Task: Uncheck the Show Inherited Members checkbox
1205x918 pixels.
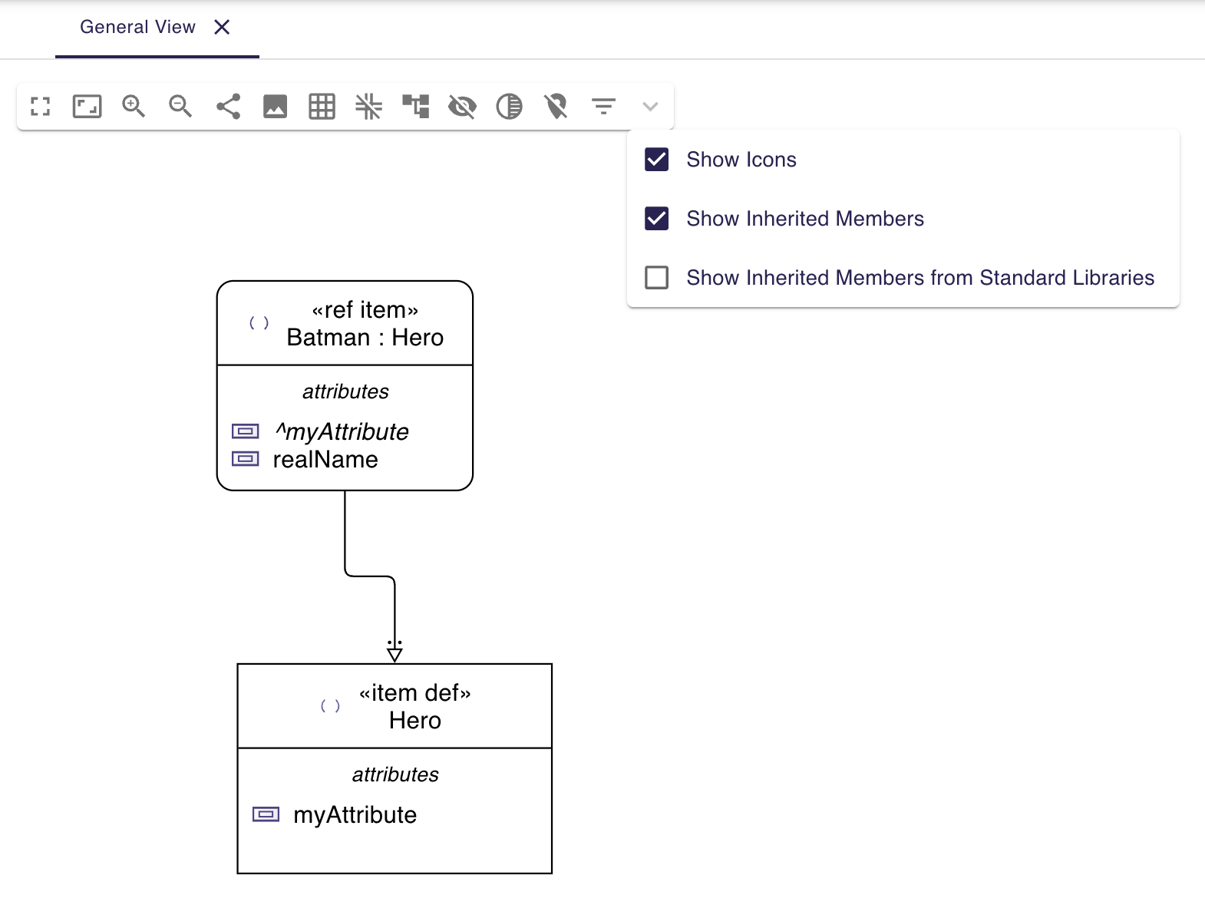Action: tap(656, 219)
